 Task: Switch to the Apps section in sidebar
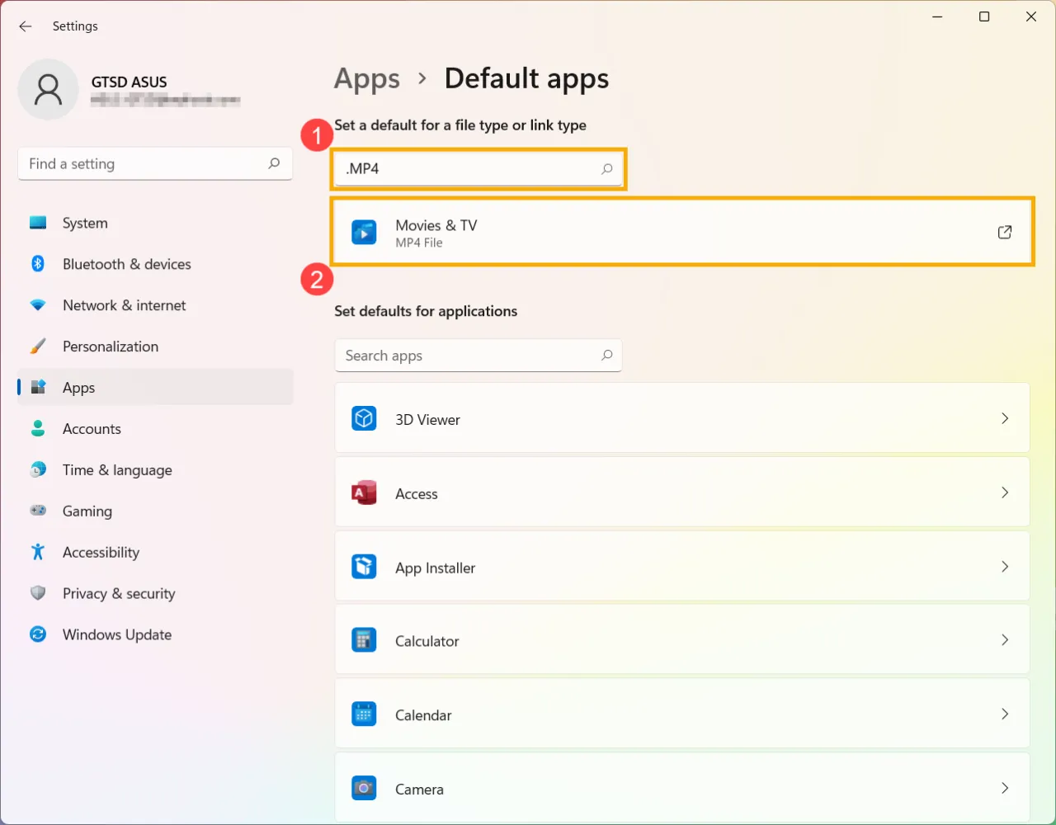(x=78, y=388)
